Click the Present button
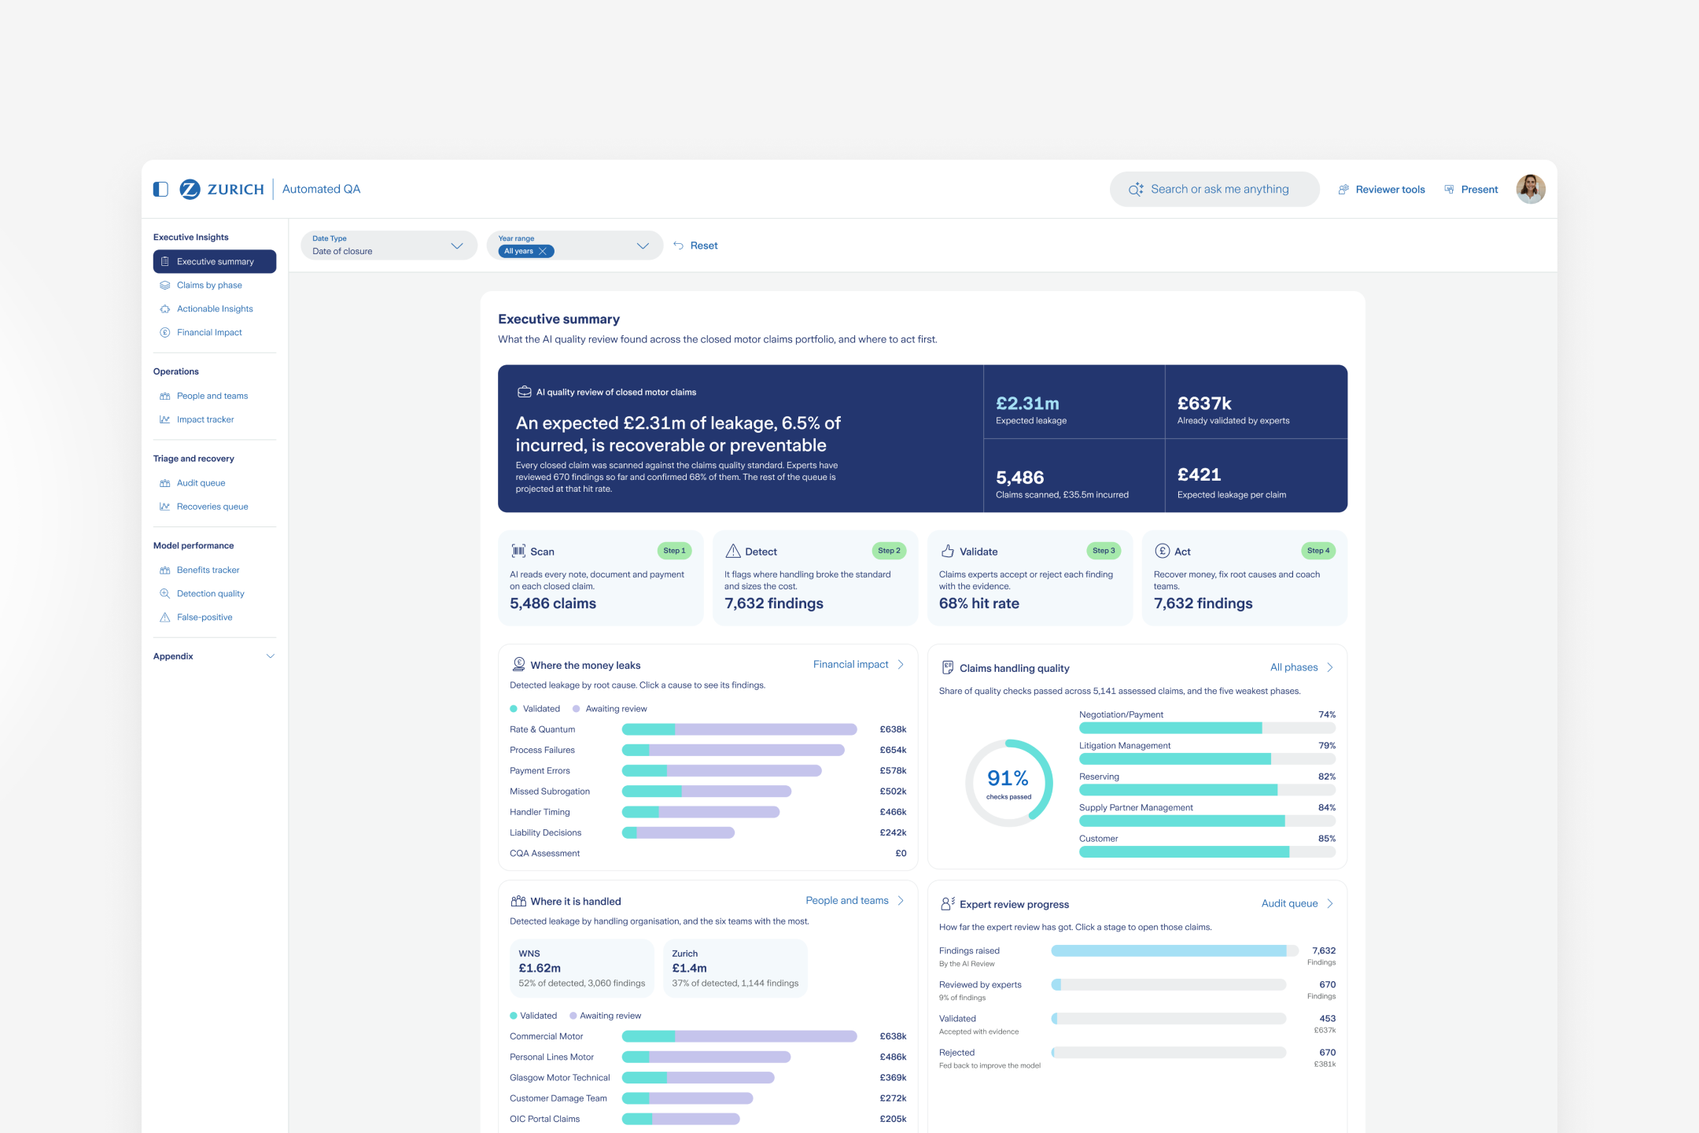1699x1133 pixels. (x=1471, y=190)
